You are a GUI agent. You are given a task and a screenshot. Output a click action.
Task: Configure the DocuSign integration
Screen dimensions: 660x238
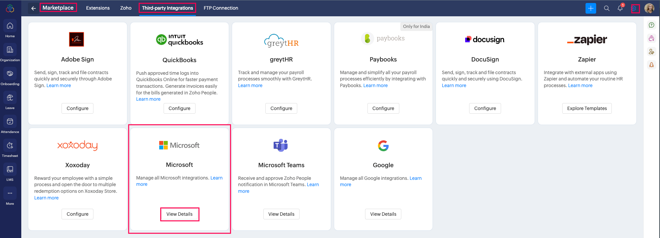point(485,108)
